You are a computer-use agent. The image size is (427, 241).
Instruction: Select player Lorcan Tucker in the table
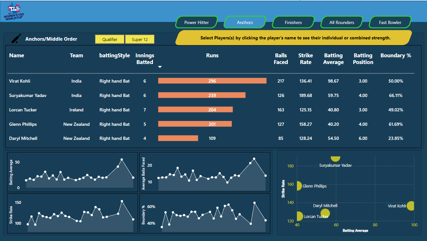pos(23,110)
